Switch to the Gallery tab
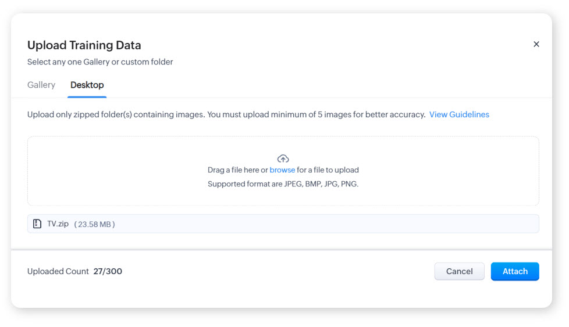This screenshot has width=569, height=327. tap(41, 85)
